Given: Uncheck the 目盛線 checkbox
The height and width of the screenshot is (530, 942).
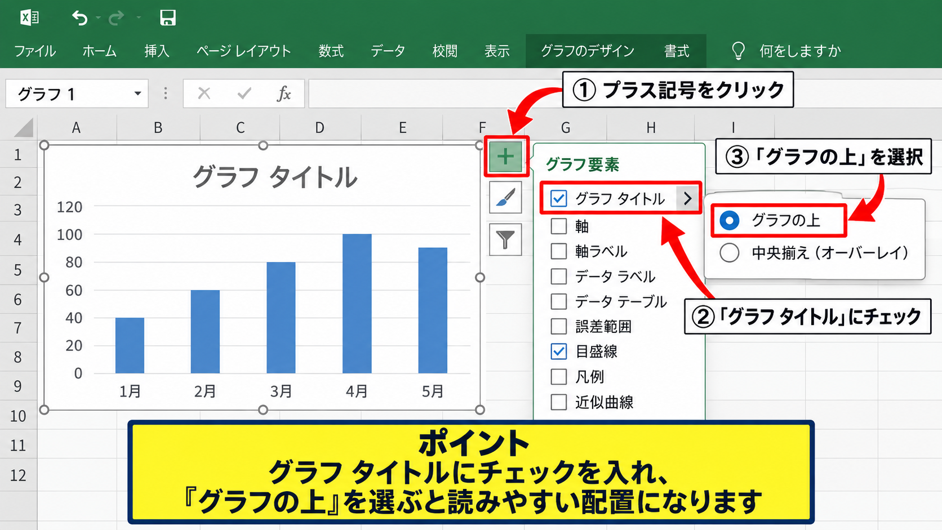Looking at the screenshot, I should 558,351.
